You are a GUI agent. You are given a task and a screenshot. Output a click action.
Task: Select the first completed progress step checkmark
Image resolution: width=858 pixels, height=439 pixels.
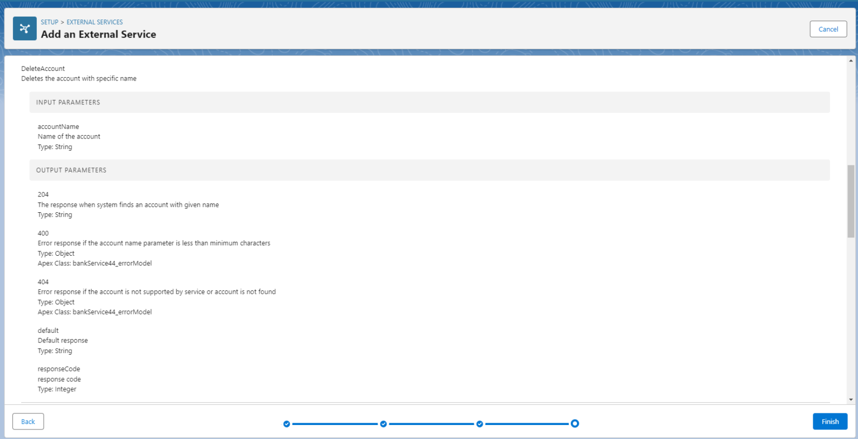(287, 423)
